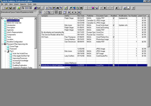Click the Copy toolbar icon
Image resolution: width=151 pixels, height=106 pixels.
51,8
